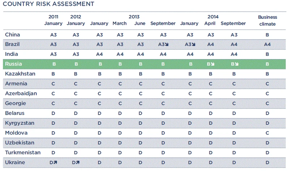Click the downward arrow in Brazil's September 2013 rating
The width and height of the screenshot is (291, 173).
pos(167,45)
